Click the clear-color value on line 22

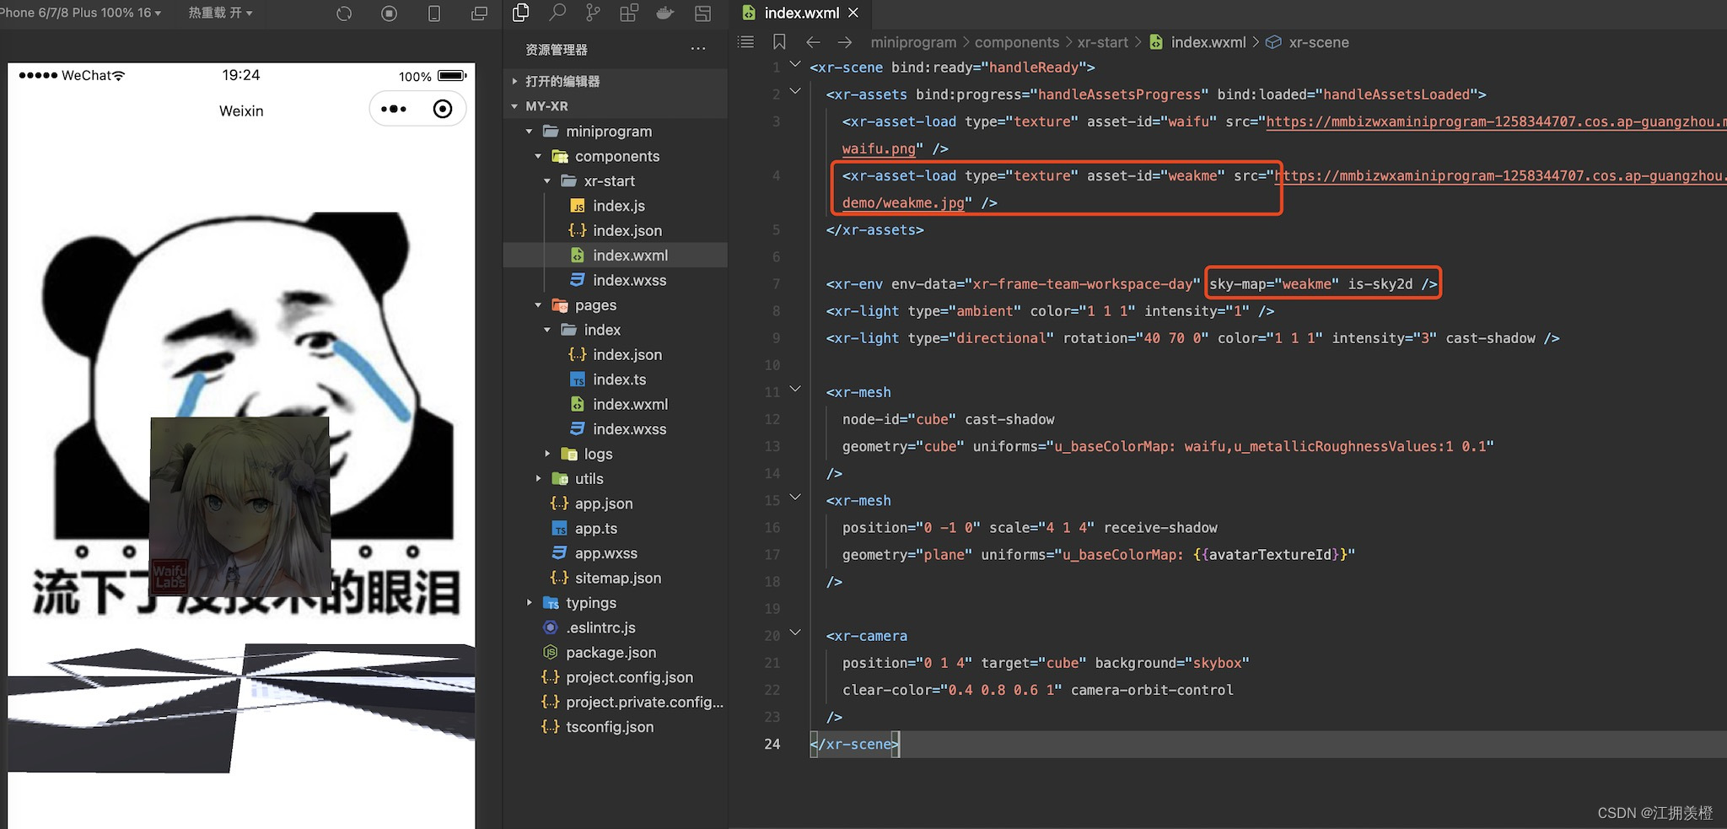1001,690
